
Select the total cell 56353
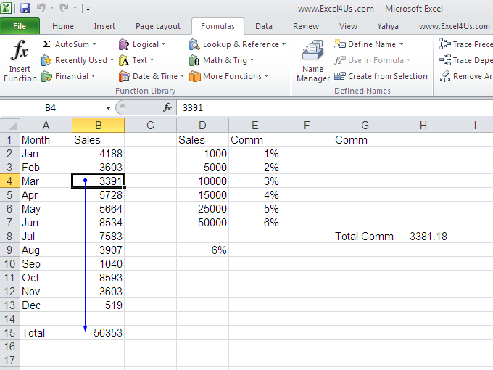(99, 332)
